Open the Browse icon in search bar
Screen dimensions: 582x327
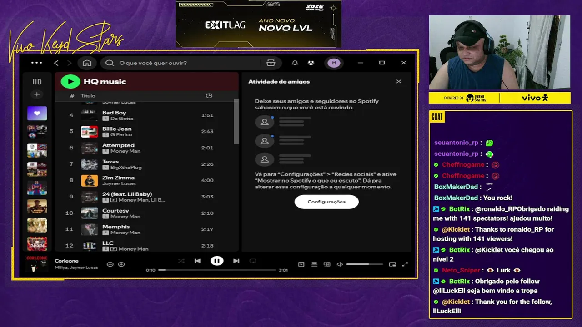(x=271, y=63)
